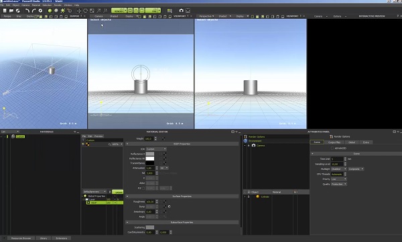Click the Environment globe icon in the scene tree
The height and width of the screenshot is (242, 402).
245,140
